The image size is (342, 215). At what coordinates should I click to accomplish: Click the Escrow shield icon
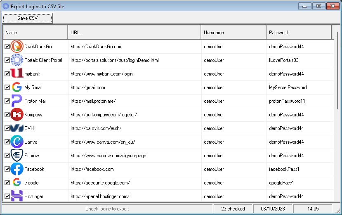(x=17, y=155)
